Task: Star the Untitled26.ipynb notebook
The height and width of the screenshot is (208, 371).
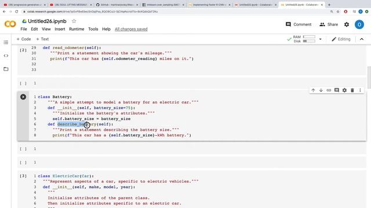Action: coord(74,21)
